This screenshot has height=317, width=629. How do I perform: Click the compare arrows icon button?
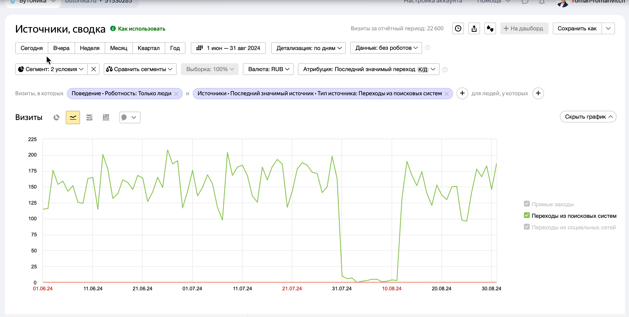[490, 29]
